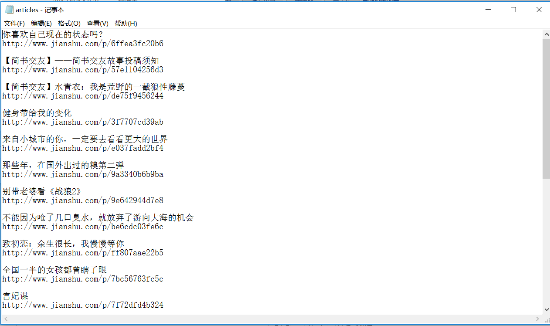The image size is (550, 326).
Task: Click the vertical scrollbar up arrow
Action: [546, 34]
